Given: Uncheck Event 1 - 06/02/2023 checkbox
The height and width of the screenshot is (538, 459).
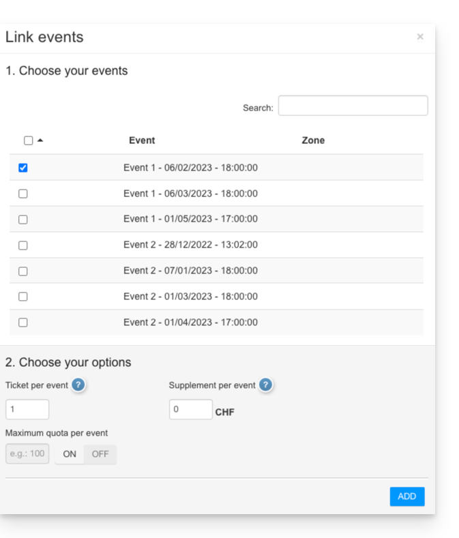Looking at the screenshot, I should [x=23, y=168].
